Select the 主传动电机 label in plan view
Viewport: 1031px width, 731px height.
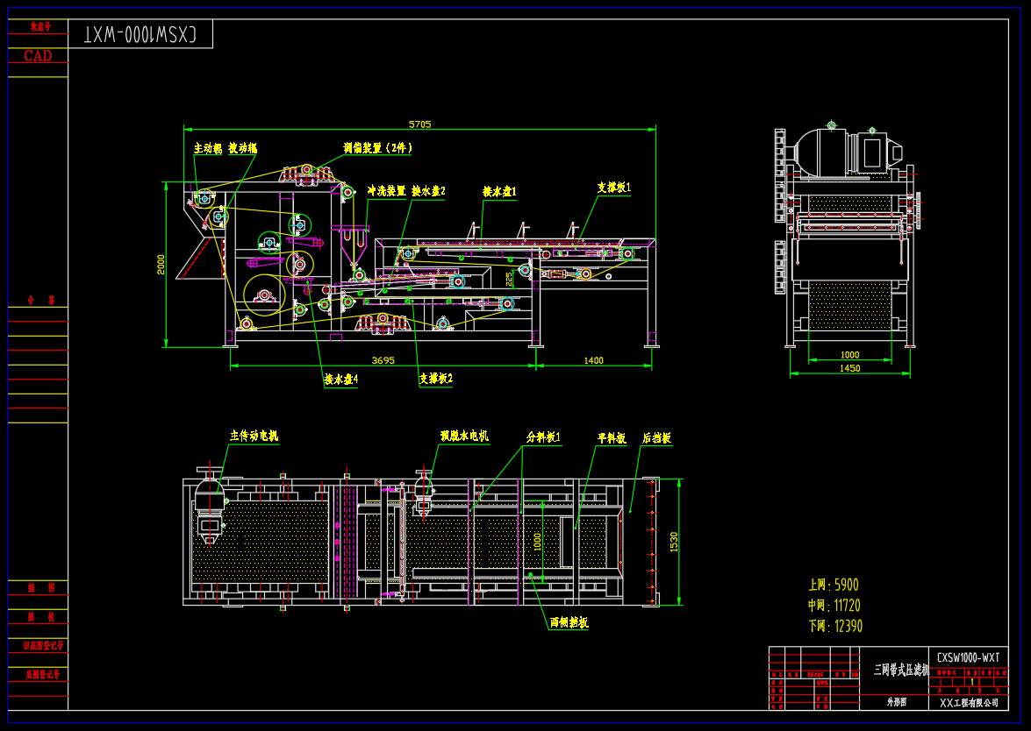(254, 435)
